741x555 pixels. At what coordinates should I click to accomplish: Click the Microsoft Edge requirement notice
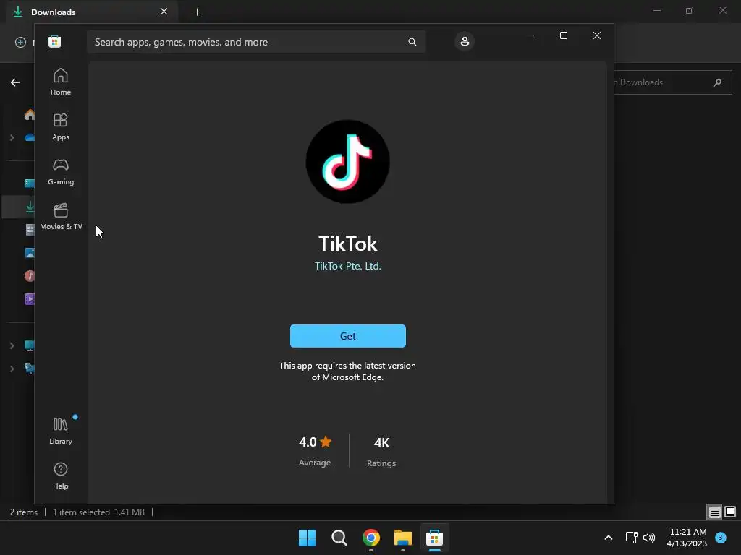pos(347,371)
